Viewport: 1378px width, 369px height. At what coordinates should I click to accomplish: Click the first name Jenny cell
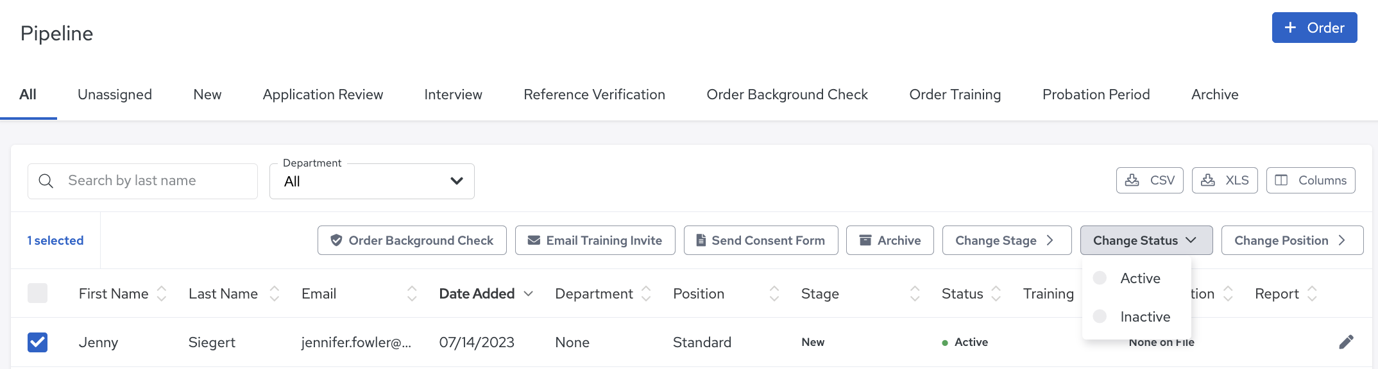pyautogui.click(x=98, y=342)
